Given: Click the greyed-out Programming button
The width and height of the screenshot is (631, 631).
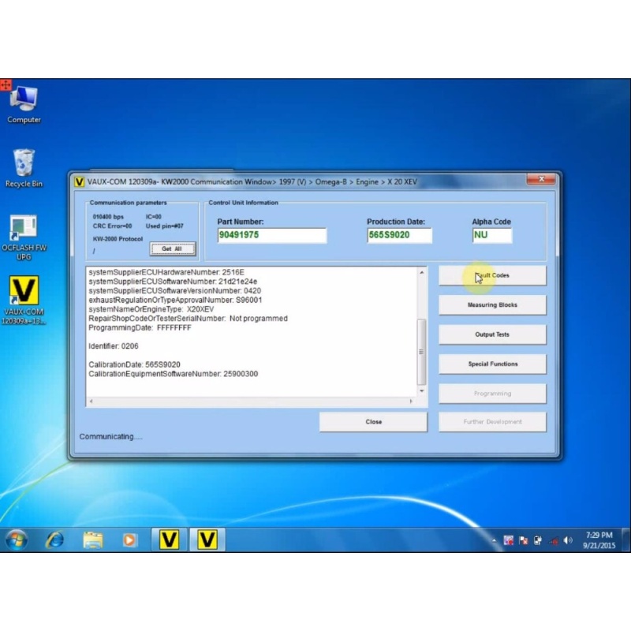Looking at the screenshot, I should pos(492,394).
